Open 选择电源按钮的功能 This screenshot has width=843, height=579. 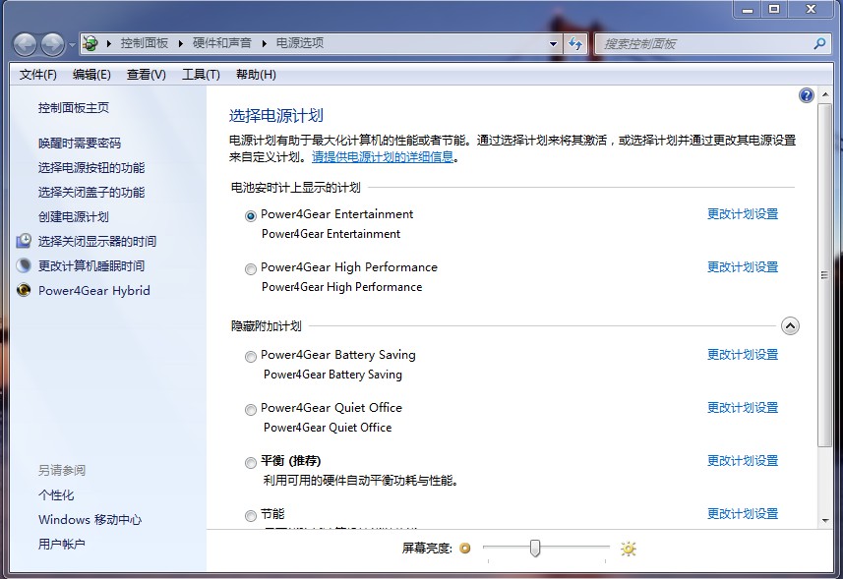(x=91, y=167)
